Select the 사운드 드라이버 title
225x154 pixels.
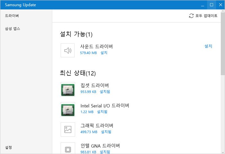pyautogui.click(x=96, y=47)
